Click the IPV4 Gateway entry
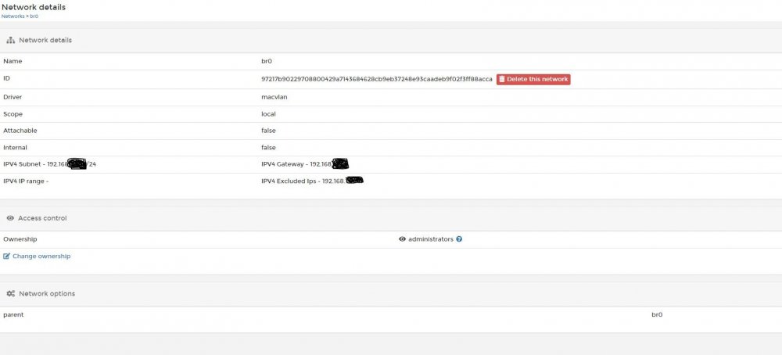 [305, 164]
